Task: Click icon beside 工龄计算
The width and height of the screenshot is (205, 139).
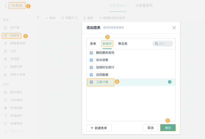Action: [91, 82]
